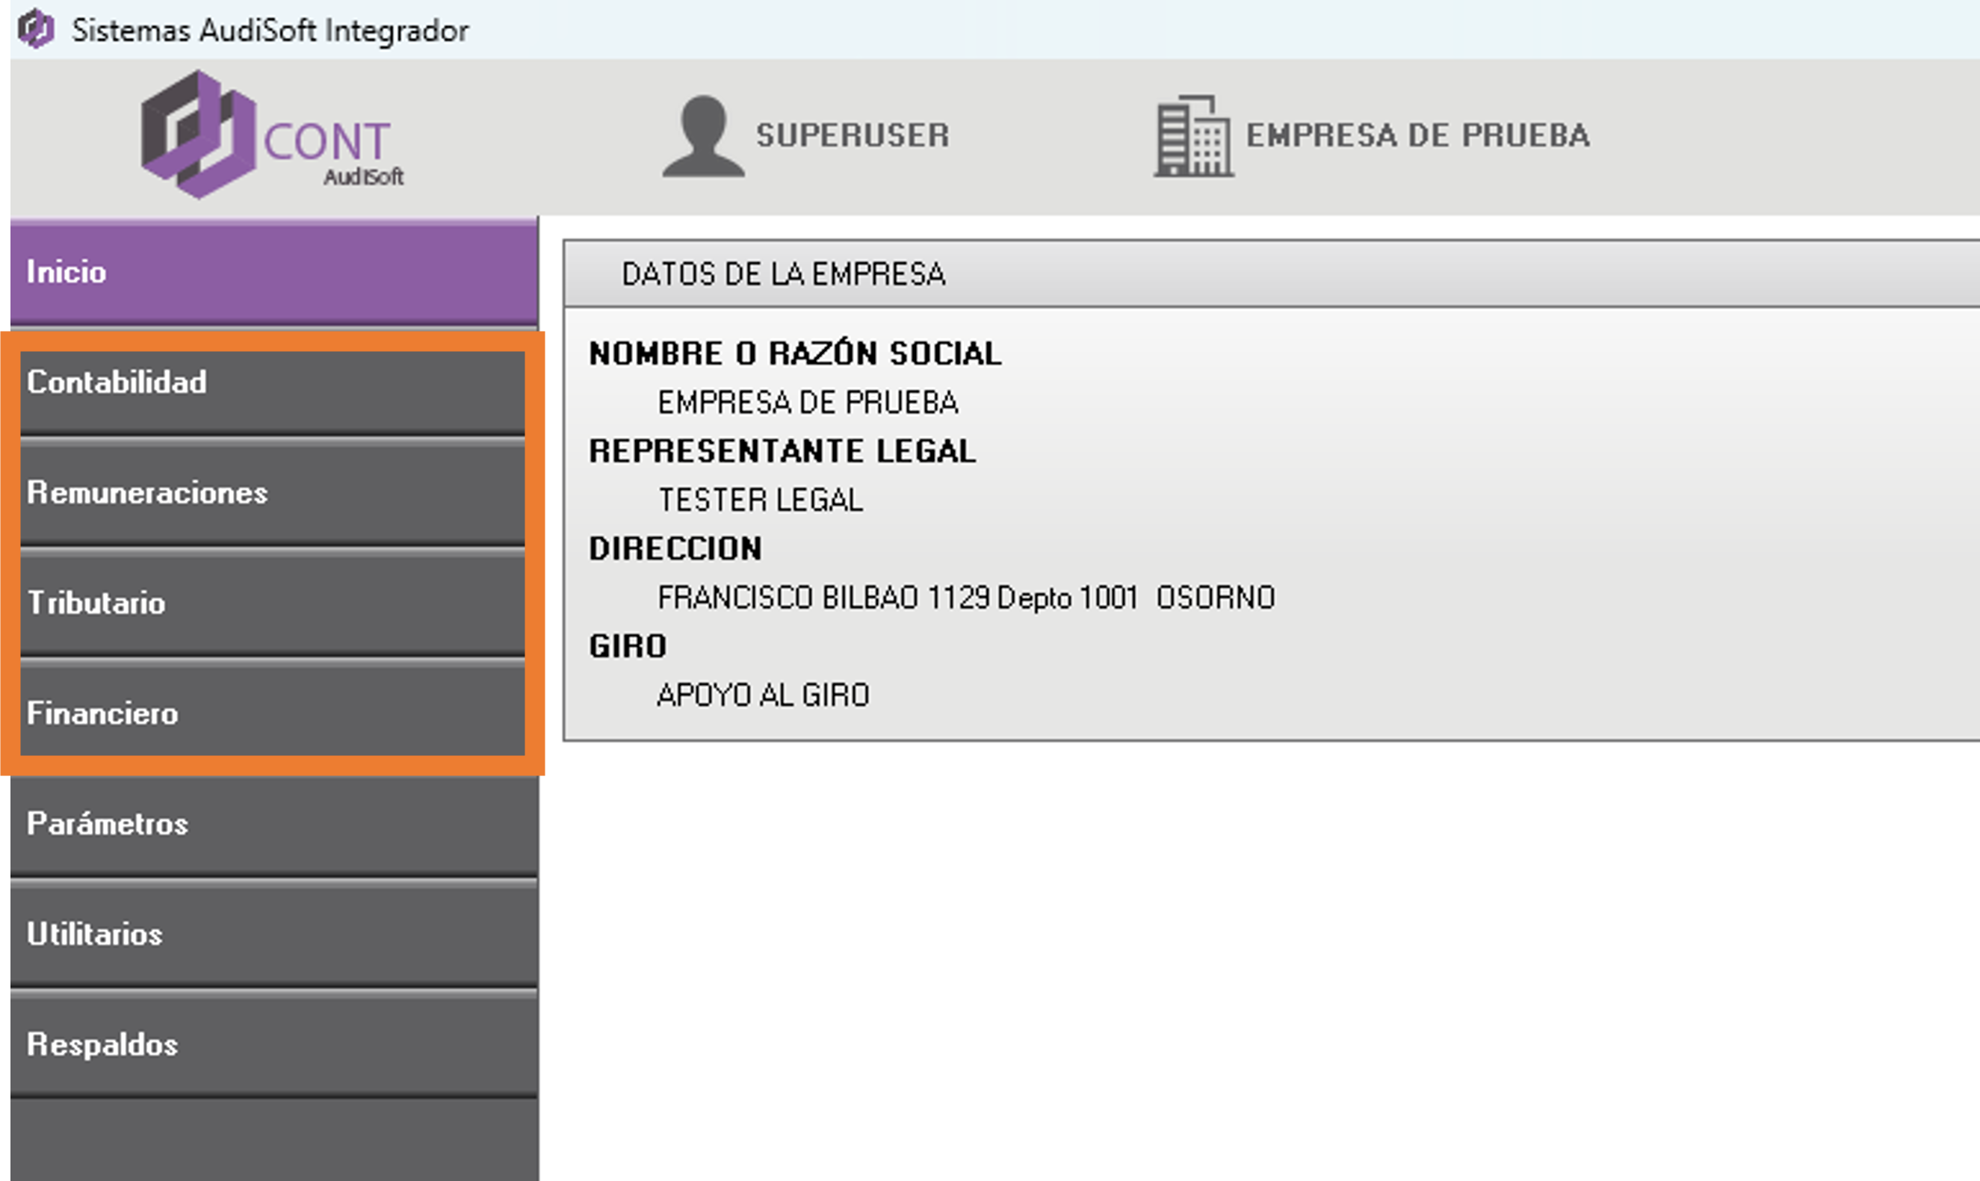Image resolution: width=1980 pixels, height=1181 pixels.
Task: Open Parámetros settings menu
Action: pos(273,824)
